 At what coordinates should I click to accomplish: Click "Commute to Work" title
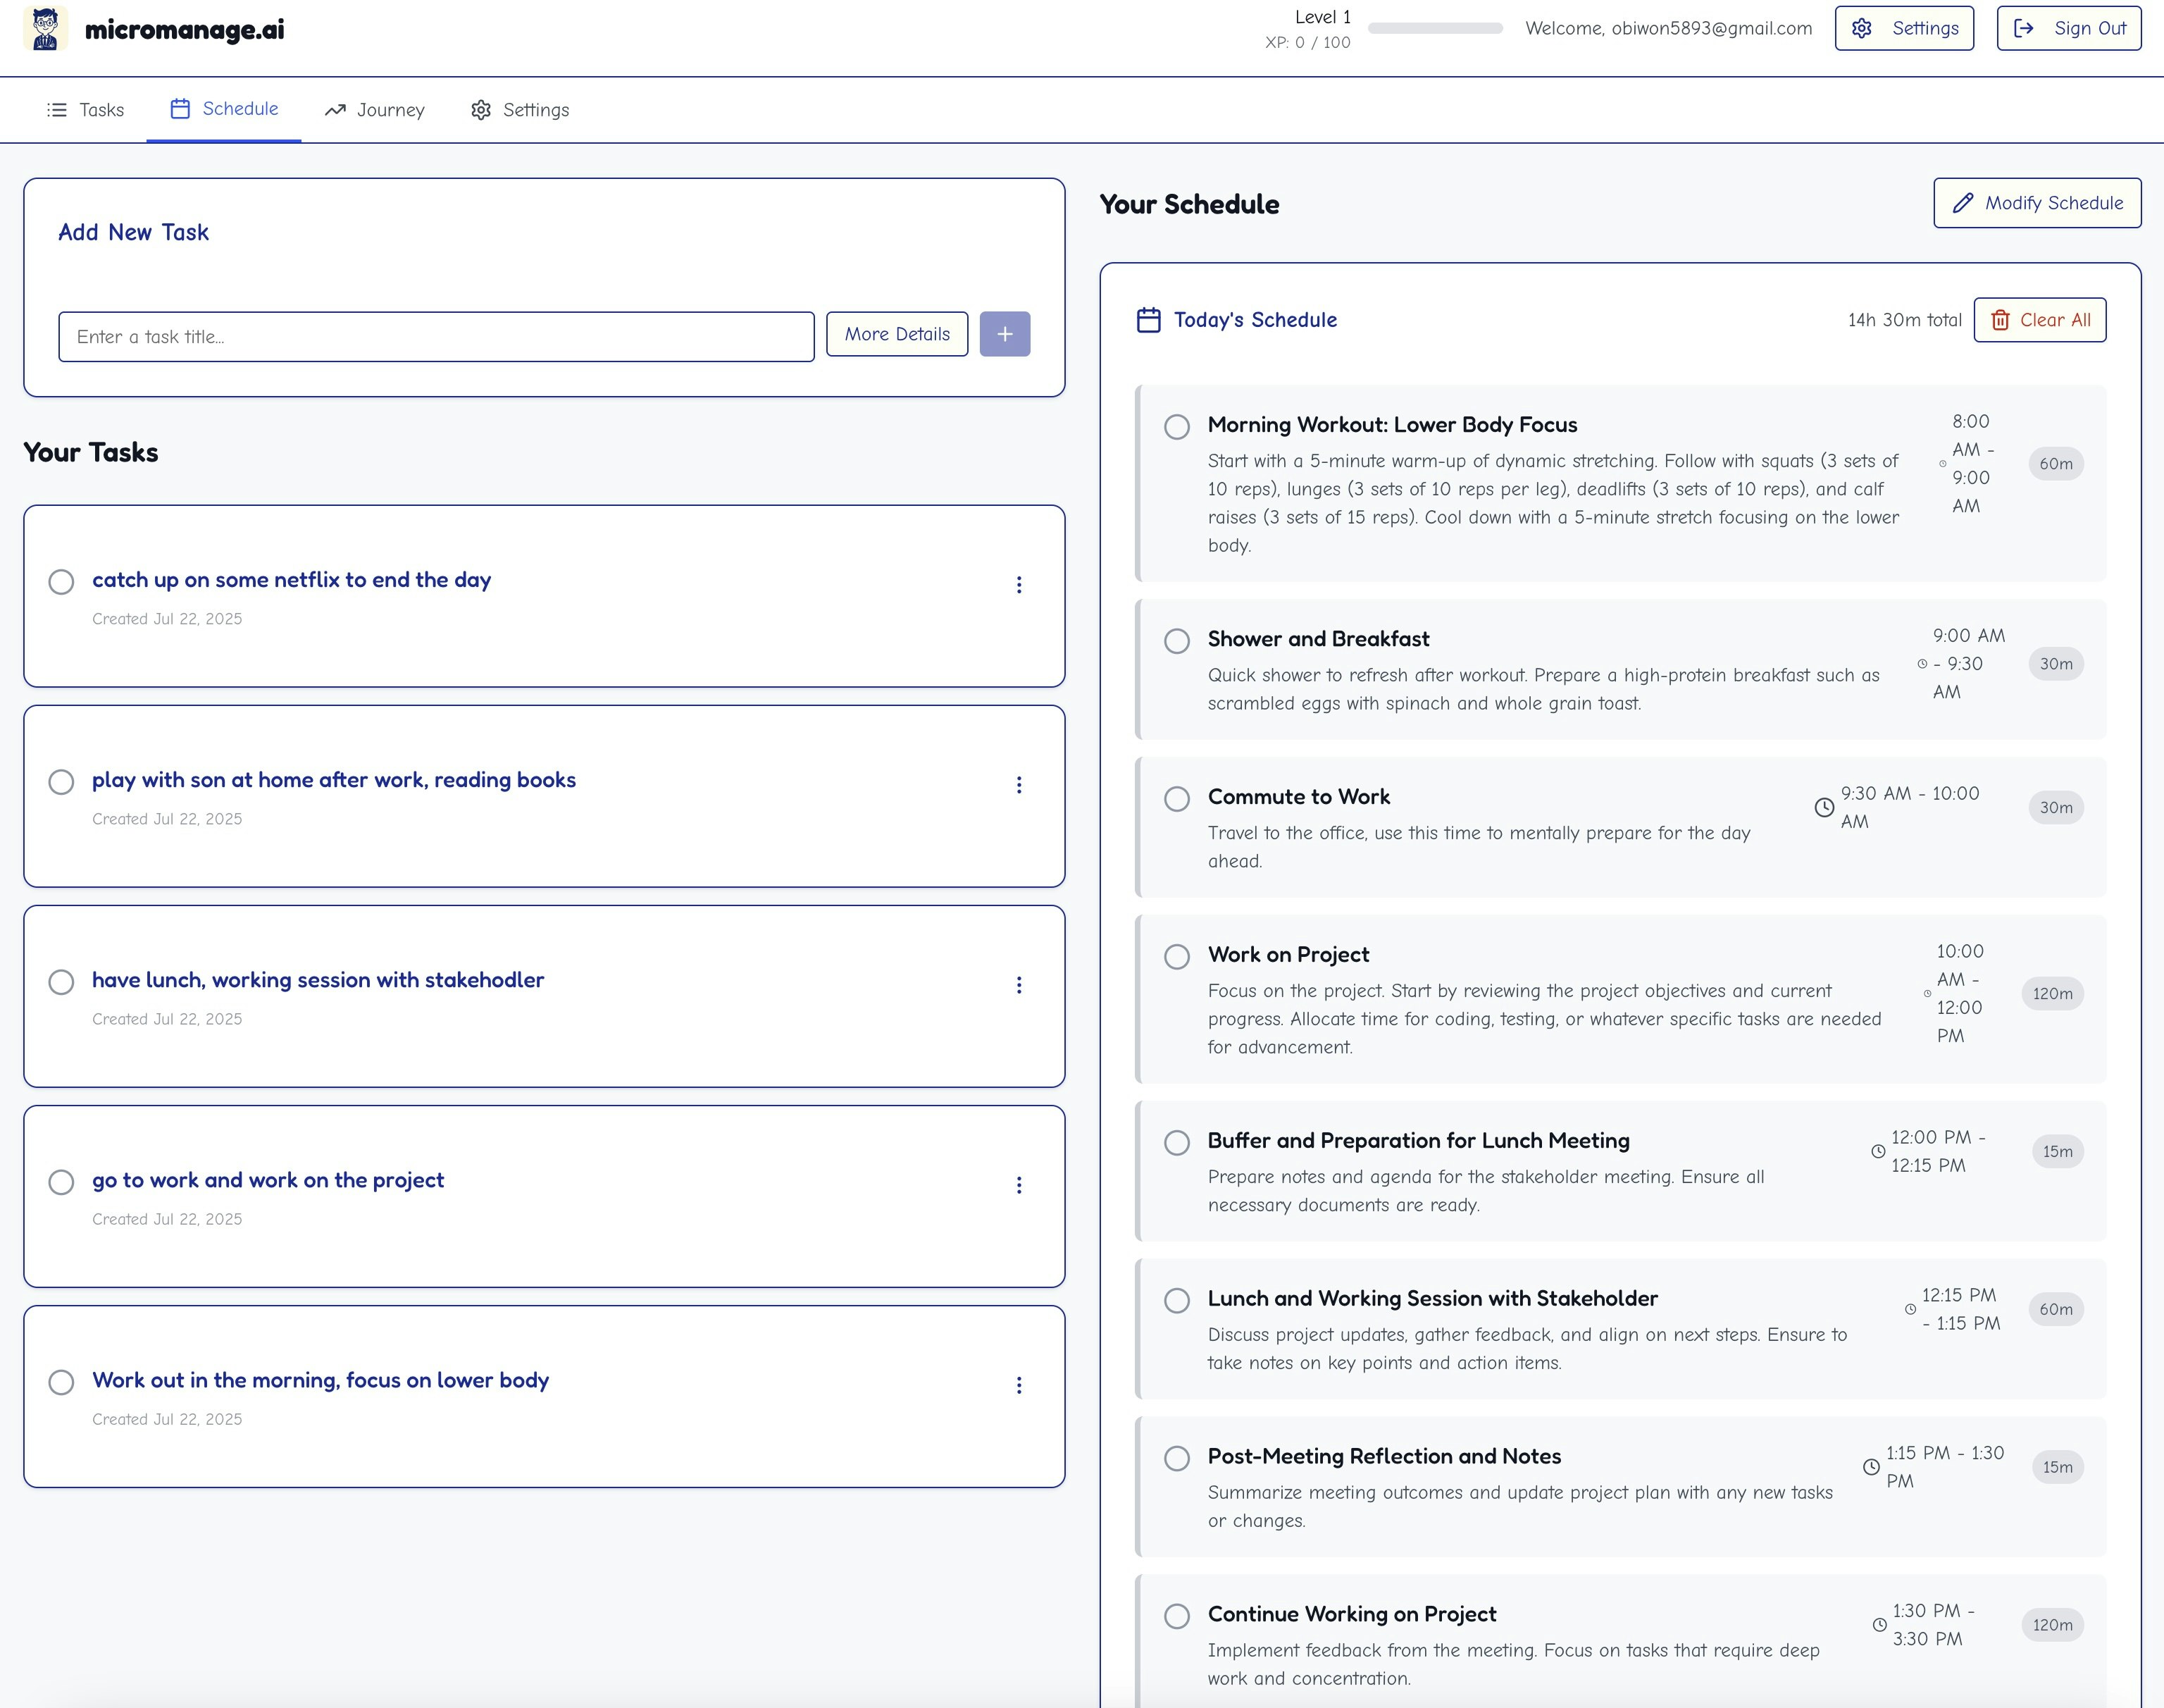click(x=1298, y=797)
